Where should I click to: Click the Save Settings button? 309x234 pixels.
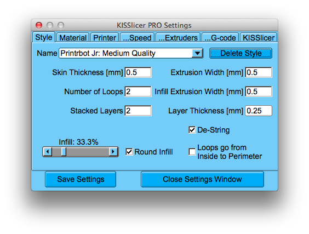pyautogui.click(x=81, y=179)
